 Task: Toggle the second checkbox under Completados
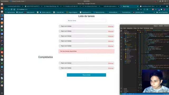tap(60, 68)
